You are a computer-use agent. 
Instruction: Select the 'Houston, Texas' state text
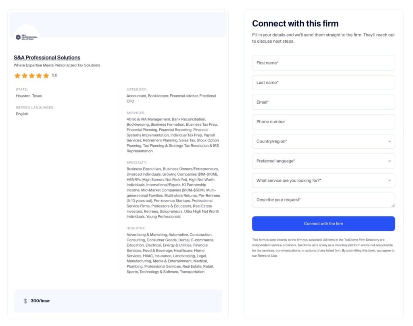click(29, 96)
